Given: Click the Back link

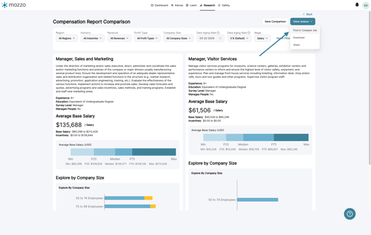Looking at the screenshot, I should coord(307,14).
